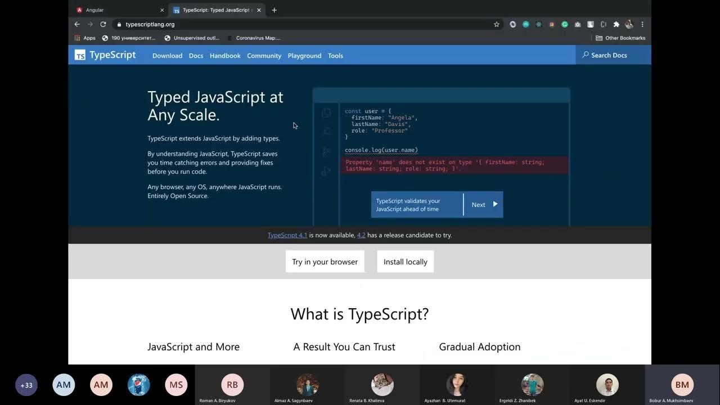
Task: Select Bobur A. Mukhsimbaev's participant tile
Action: click(x=682, y=385)
